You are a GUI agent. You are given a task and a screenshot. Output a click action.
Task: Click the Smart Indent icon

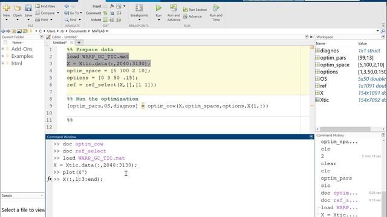click(105, 20)
